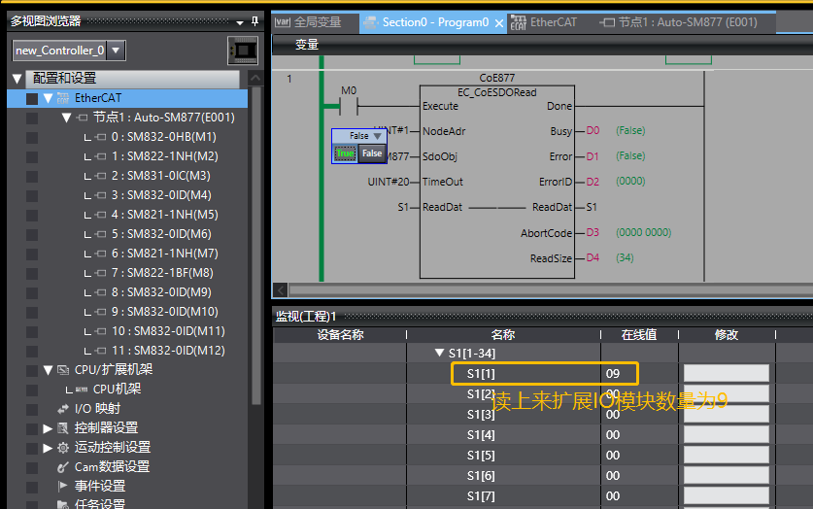
Task: Click the 事件设置 flag icon
Action: (63, 487)
